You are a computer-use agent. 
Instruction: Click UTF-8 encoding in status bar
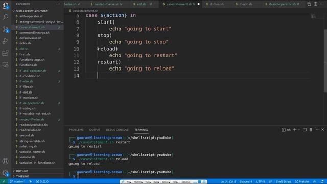coord(260,181)
